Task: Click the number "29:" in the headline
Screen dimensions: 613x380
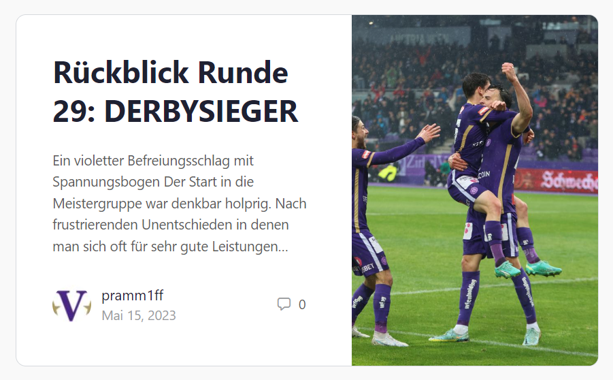Action: [74, 111]
